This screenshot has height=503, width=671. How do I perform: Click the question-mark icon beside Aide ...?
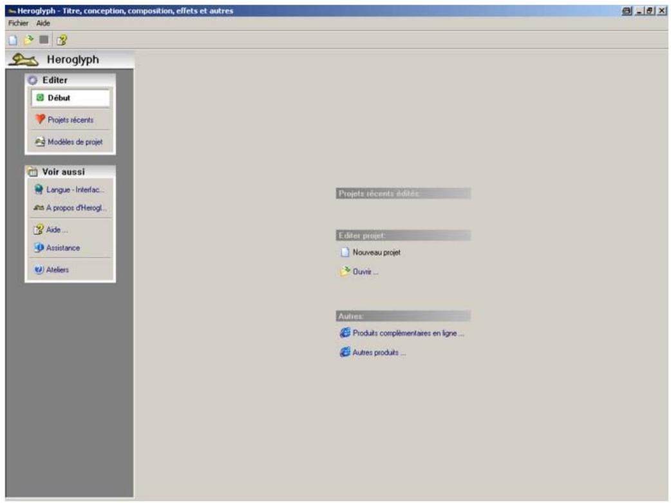(x=39, y=229)
